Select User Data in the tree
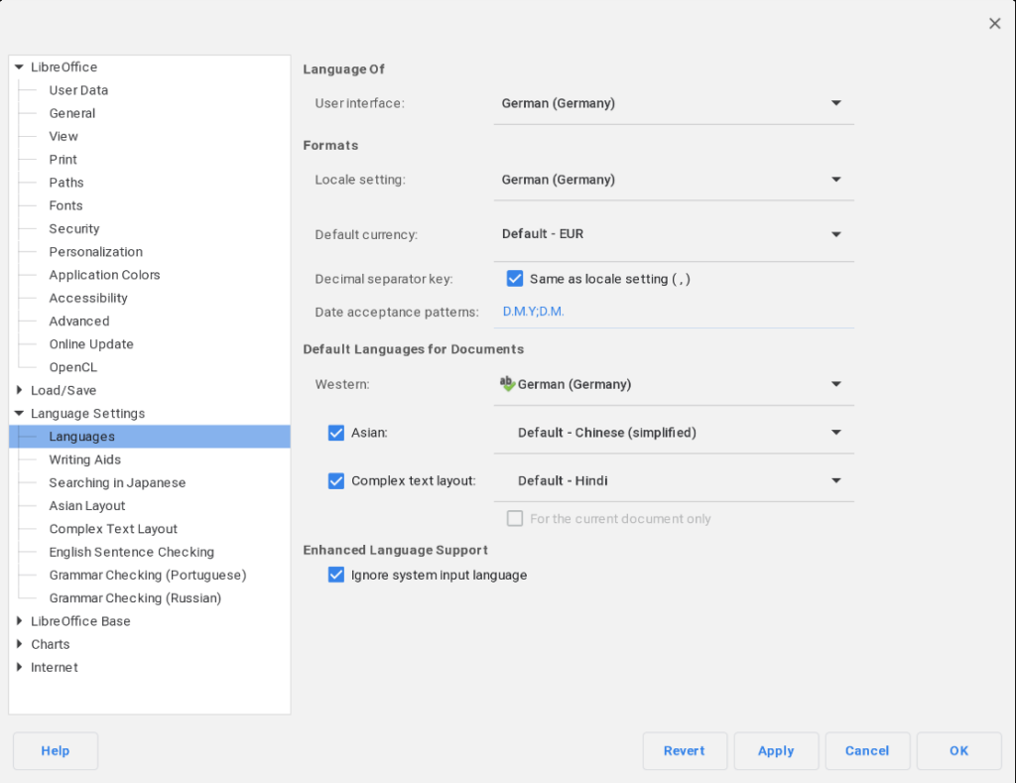 pos(78,90)
